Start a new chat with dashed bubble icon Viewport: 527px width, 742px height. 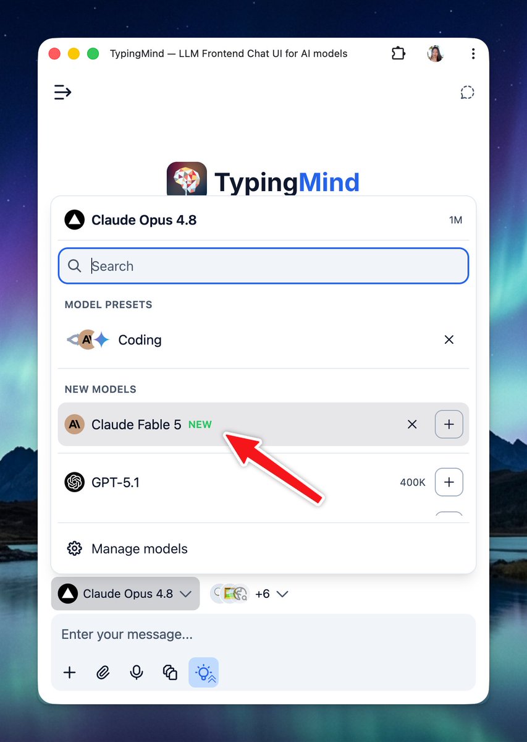[467, 92]
